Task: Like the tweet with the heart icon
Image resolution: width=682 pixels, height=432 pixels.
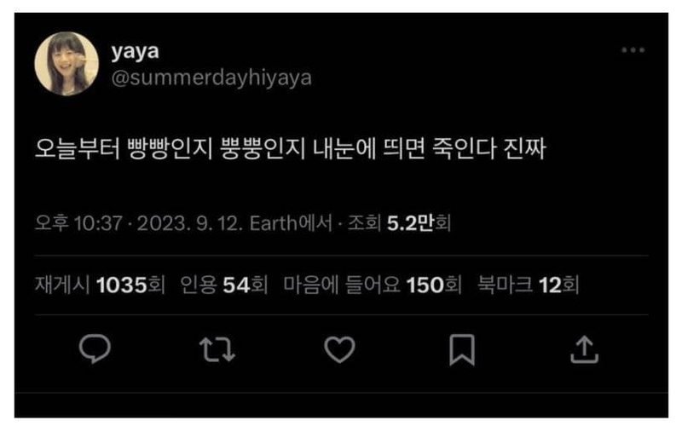Action: click(x=339, y=349)
